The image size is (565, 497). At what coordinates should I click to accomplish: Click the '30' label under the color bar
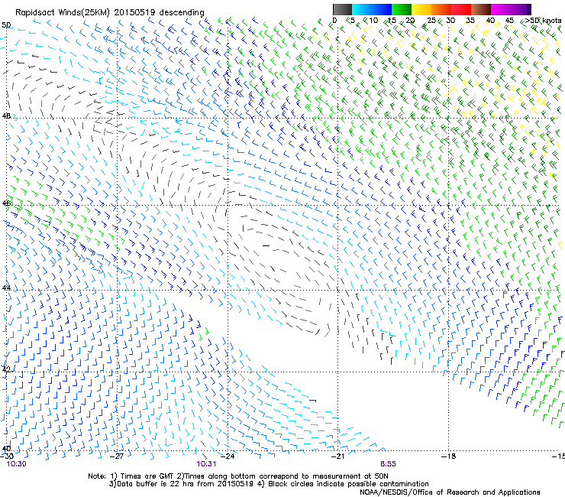(450, 21)
